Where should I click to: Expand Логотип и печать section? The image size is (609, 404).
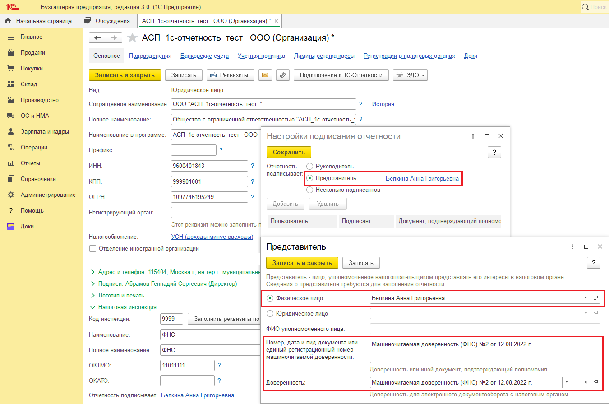pos(118,296)
